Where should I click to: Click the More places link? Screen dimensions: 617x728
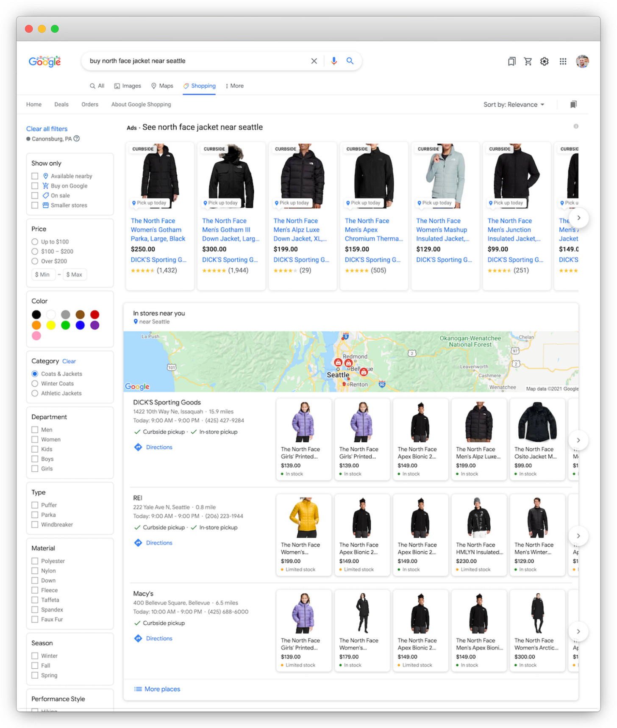tap(162, 689)
